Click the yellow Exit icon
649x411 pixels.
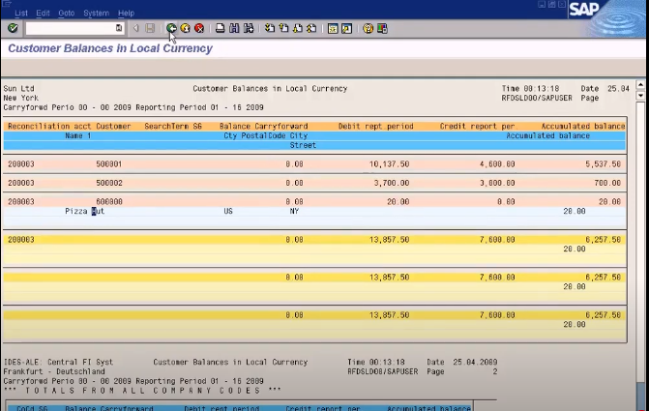pyautogui.click(x=185, y=28)
